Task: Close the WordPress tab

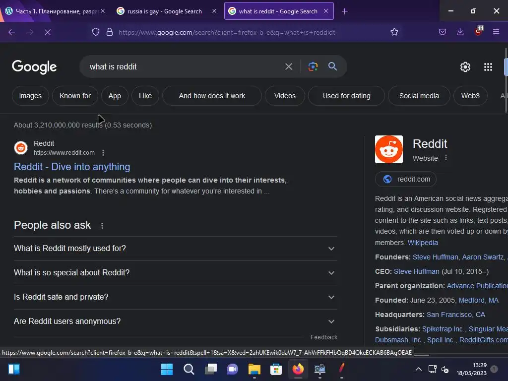Action: (102, 11)
